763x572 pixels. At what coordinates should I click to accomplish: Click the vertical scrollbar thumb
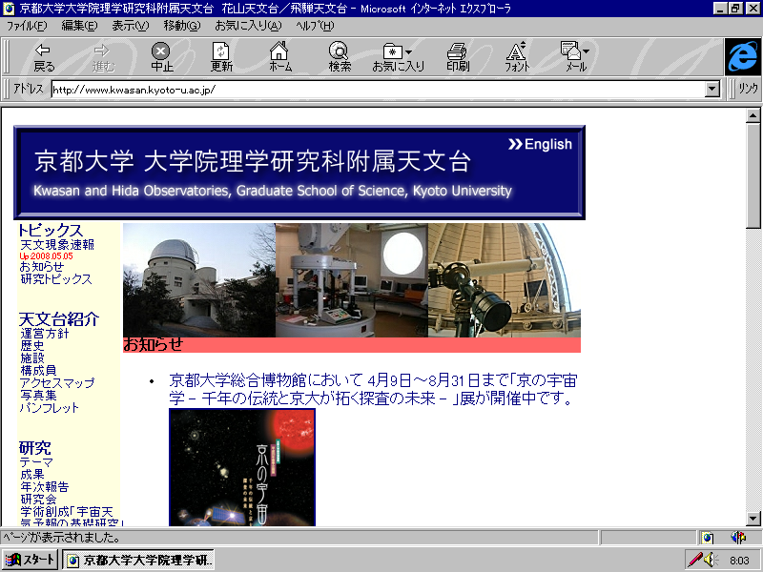pos(753,175)
